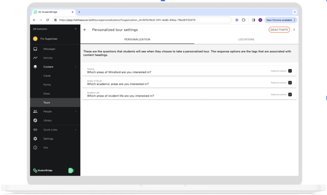Image resolution: width=327 pixels, height=195 pixels.
Task: Open the Chrome three-dot menu
Action: coord(295,20)
